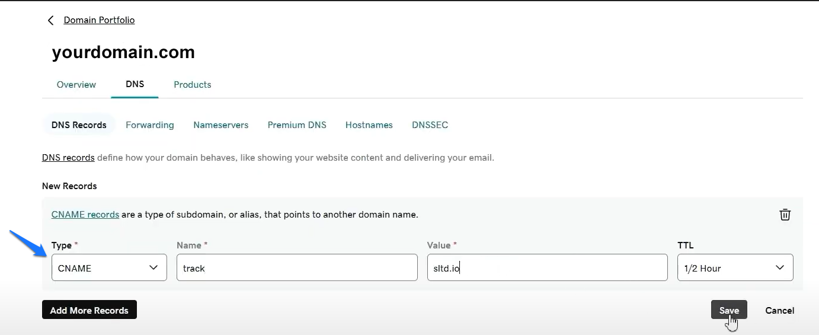Open the CNAME records help link
Screen dimensions: 819x335
(85, 215)
